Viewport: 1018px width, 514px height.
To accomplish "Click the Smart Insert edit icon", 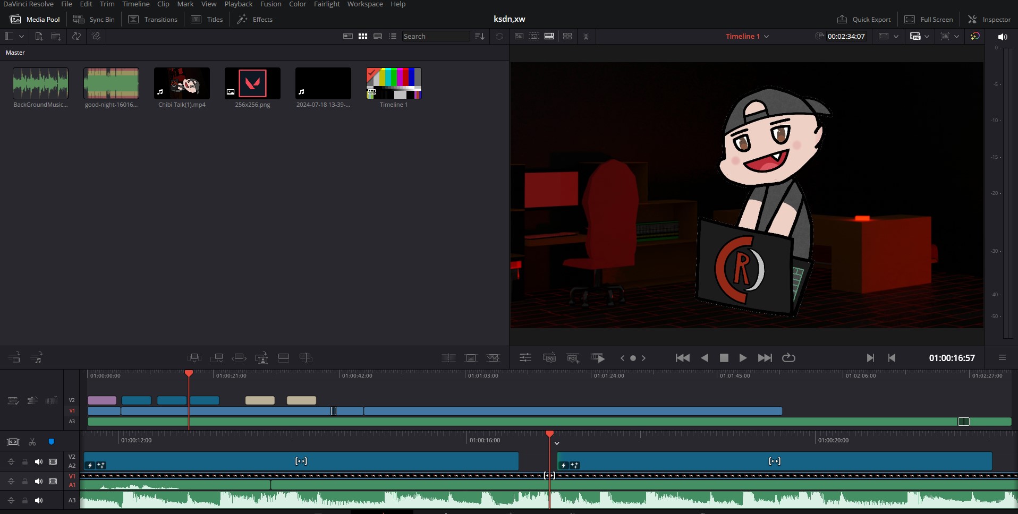I will pyautogui.click(x=194, y=358).
